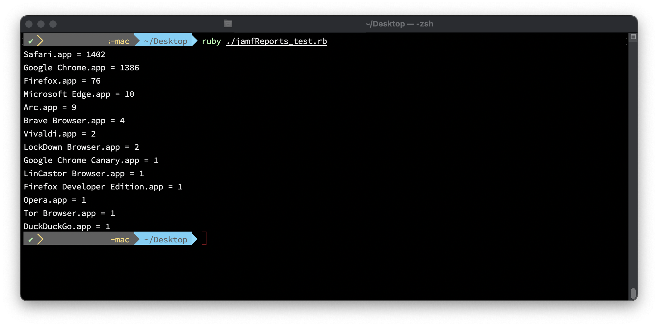The image size is (658, 326).
Task: Click the DuckDuckGo.app = 1 output line
Action: (67, 226)
